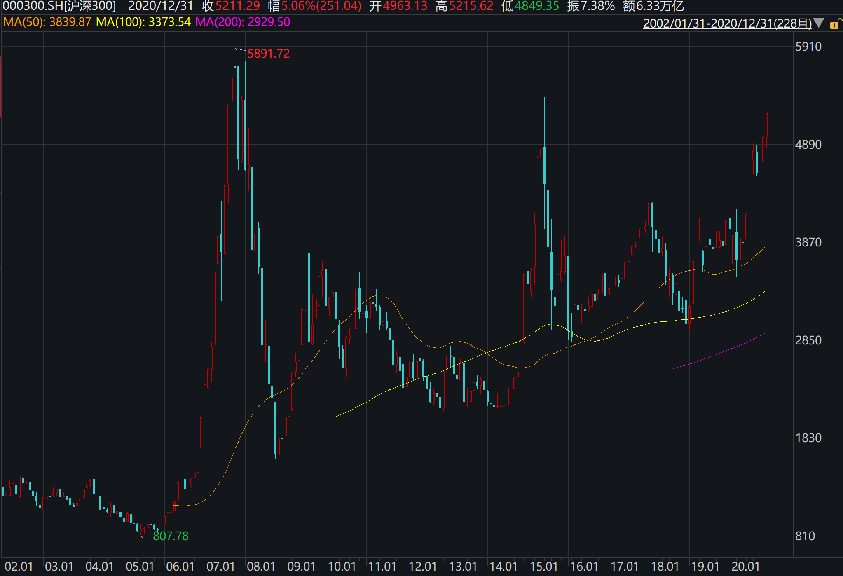Click the 20.01 label on time axis
843x576 pixels.
click(x=745, y=567)
